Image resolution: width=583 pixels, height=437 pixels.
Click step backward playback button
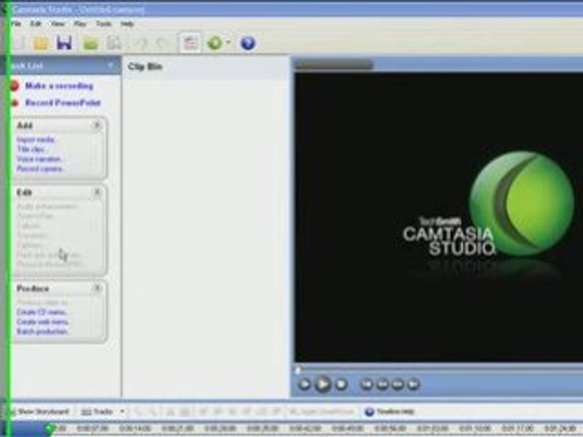click(383, 384)
